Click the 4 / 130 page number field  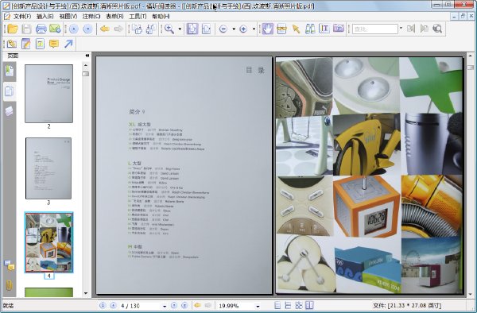pos(140,306)
